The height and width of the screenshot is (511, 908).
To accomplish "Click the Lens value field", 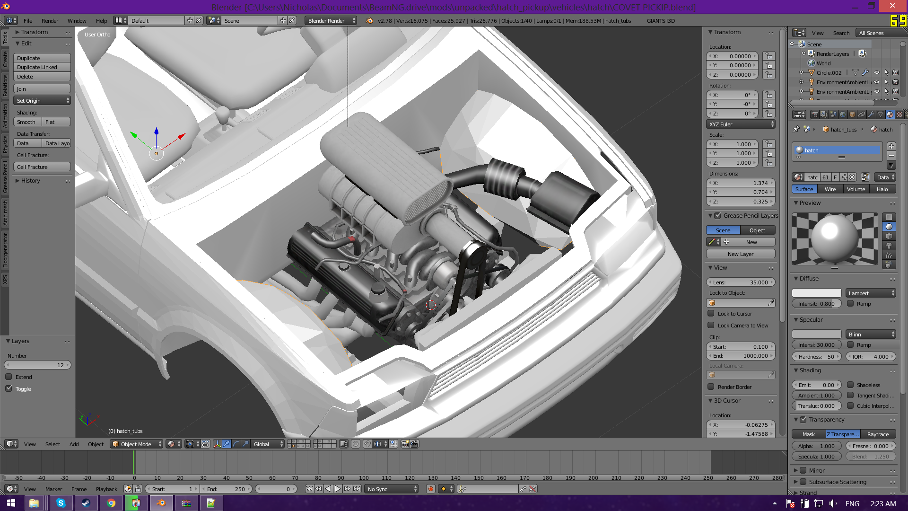I will tap(741, 282).
